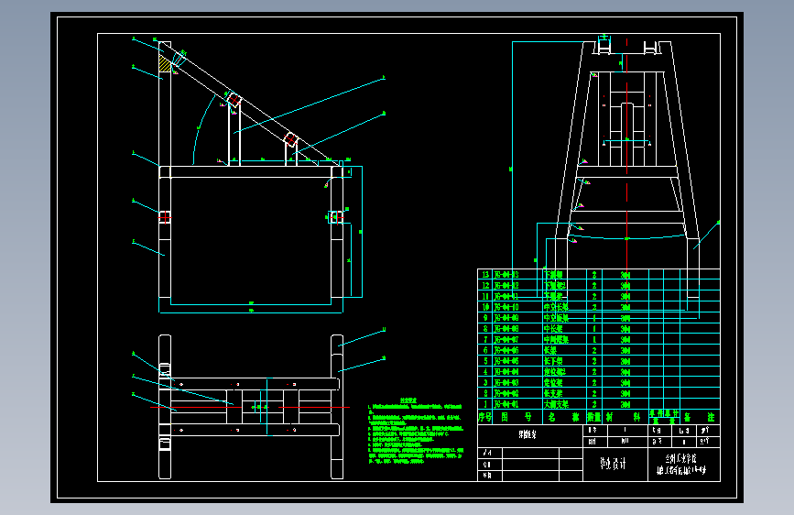Click serial number 9 in parts list
This screenshot has height=515, width=794.
pyautogui.click(x=485, y=318)
